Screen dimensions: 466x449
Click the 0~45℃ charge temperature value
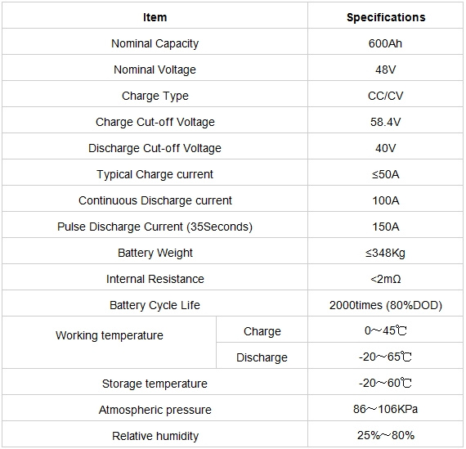click(x=385, y=330)
